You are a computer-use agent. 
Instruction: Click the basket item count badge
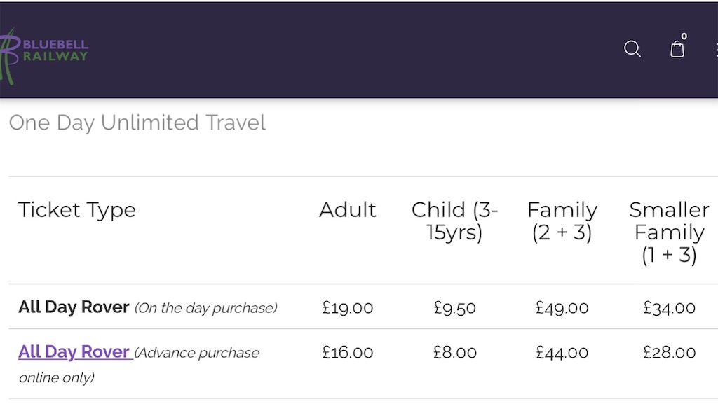684,36
